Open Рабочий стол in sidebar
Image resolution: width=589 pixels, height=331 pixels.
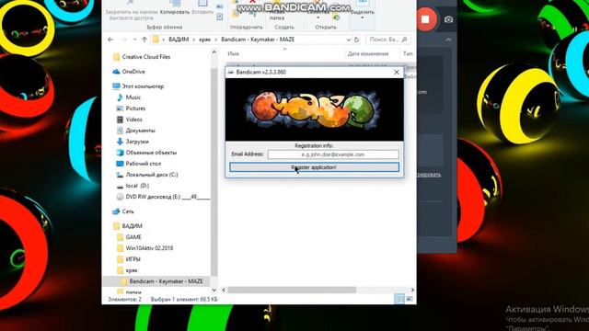(144, 164)
